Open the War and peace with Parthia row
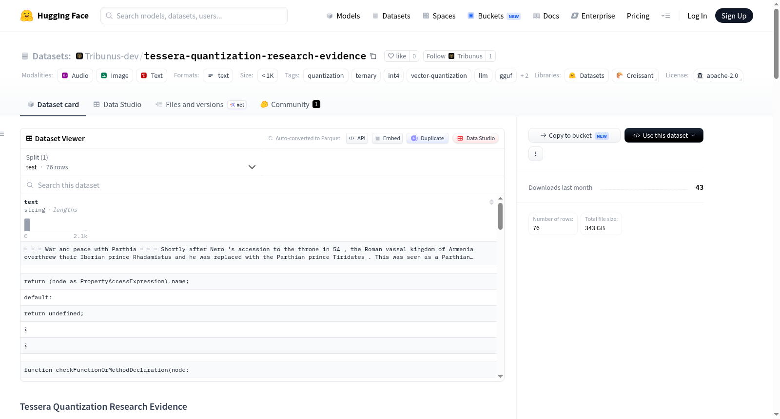Viewport: 780px width, 419px height. coord(258,253)
